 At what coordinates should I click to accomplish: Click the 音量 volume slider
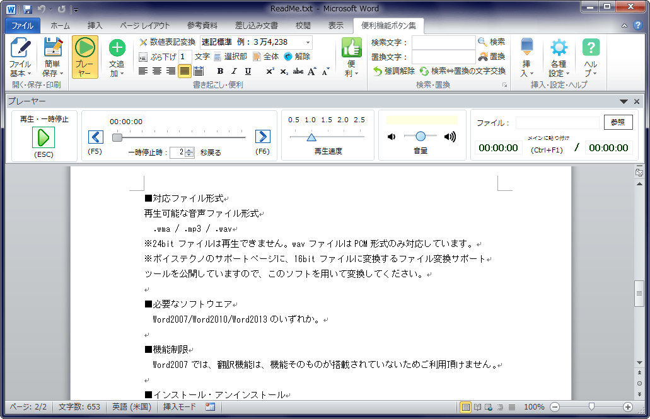(421, 136)
